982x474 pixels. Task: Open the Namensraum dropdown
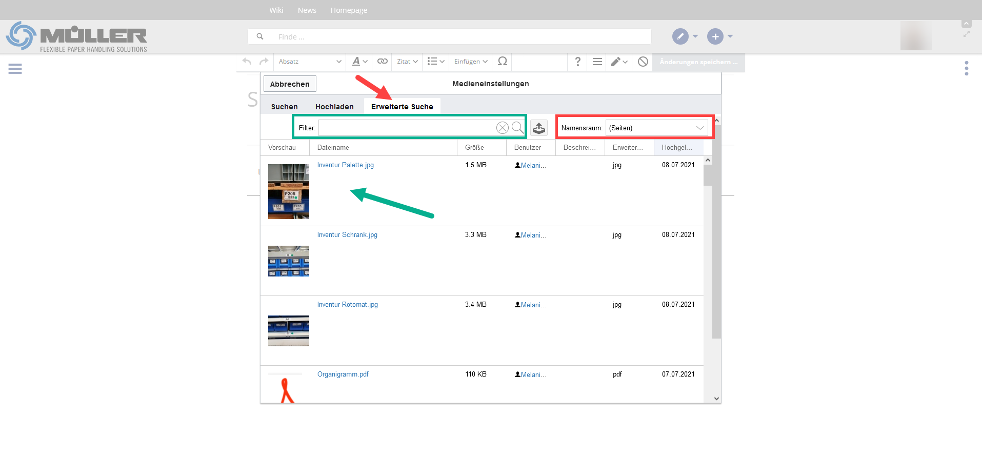tap(656, 128)
